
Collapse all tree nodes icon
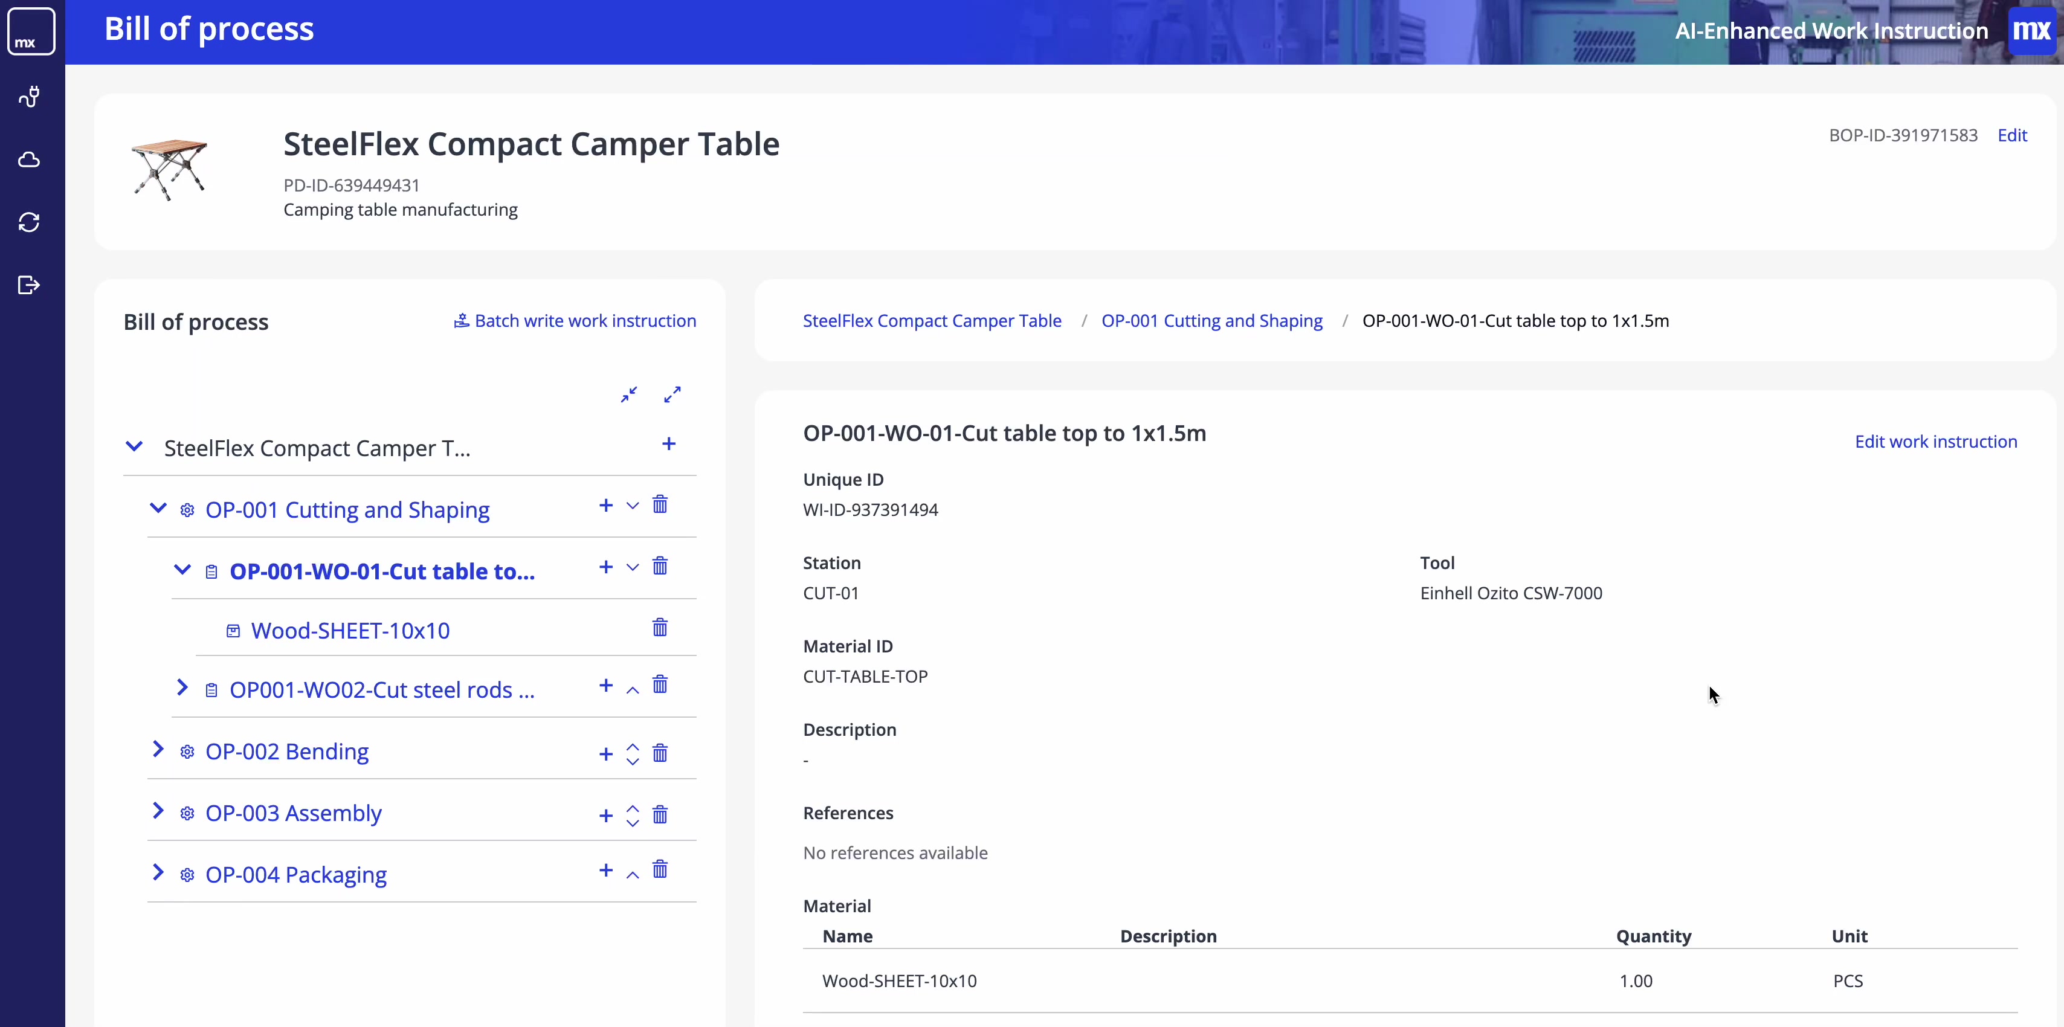629,394
